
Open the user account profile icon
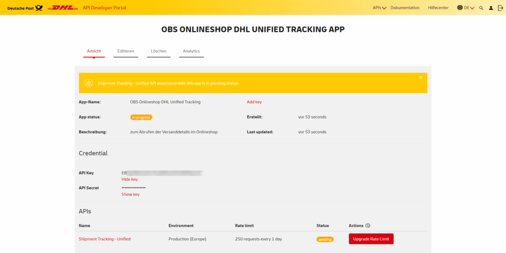(x=491, y=8)
